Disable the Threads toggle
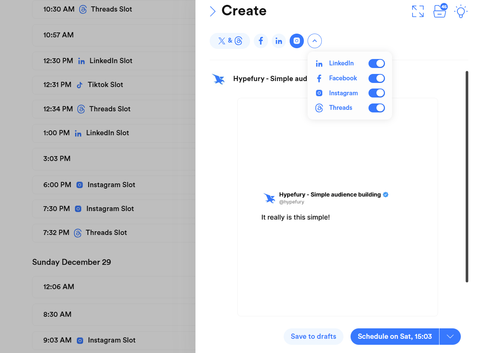This screenshot has height=353, width=478. [x=376, y=108]
